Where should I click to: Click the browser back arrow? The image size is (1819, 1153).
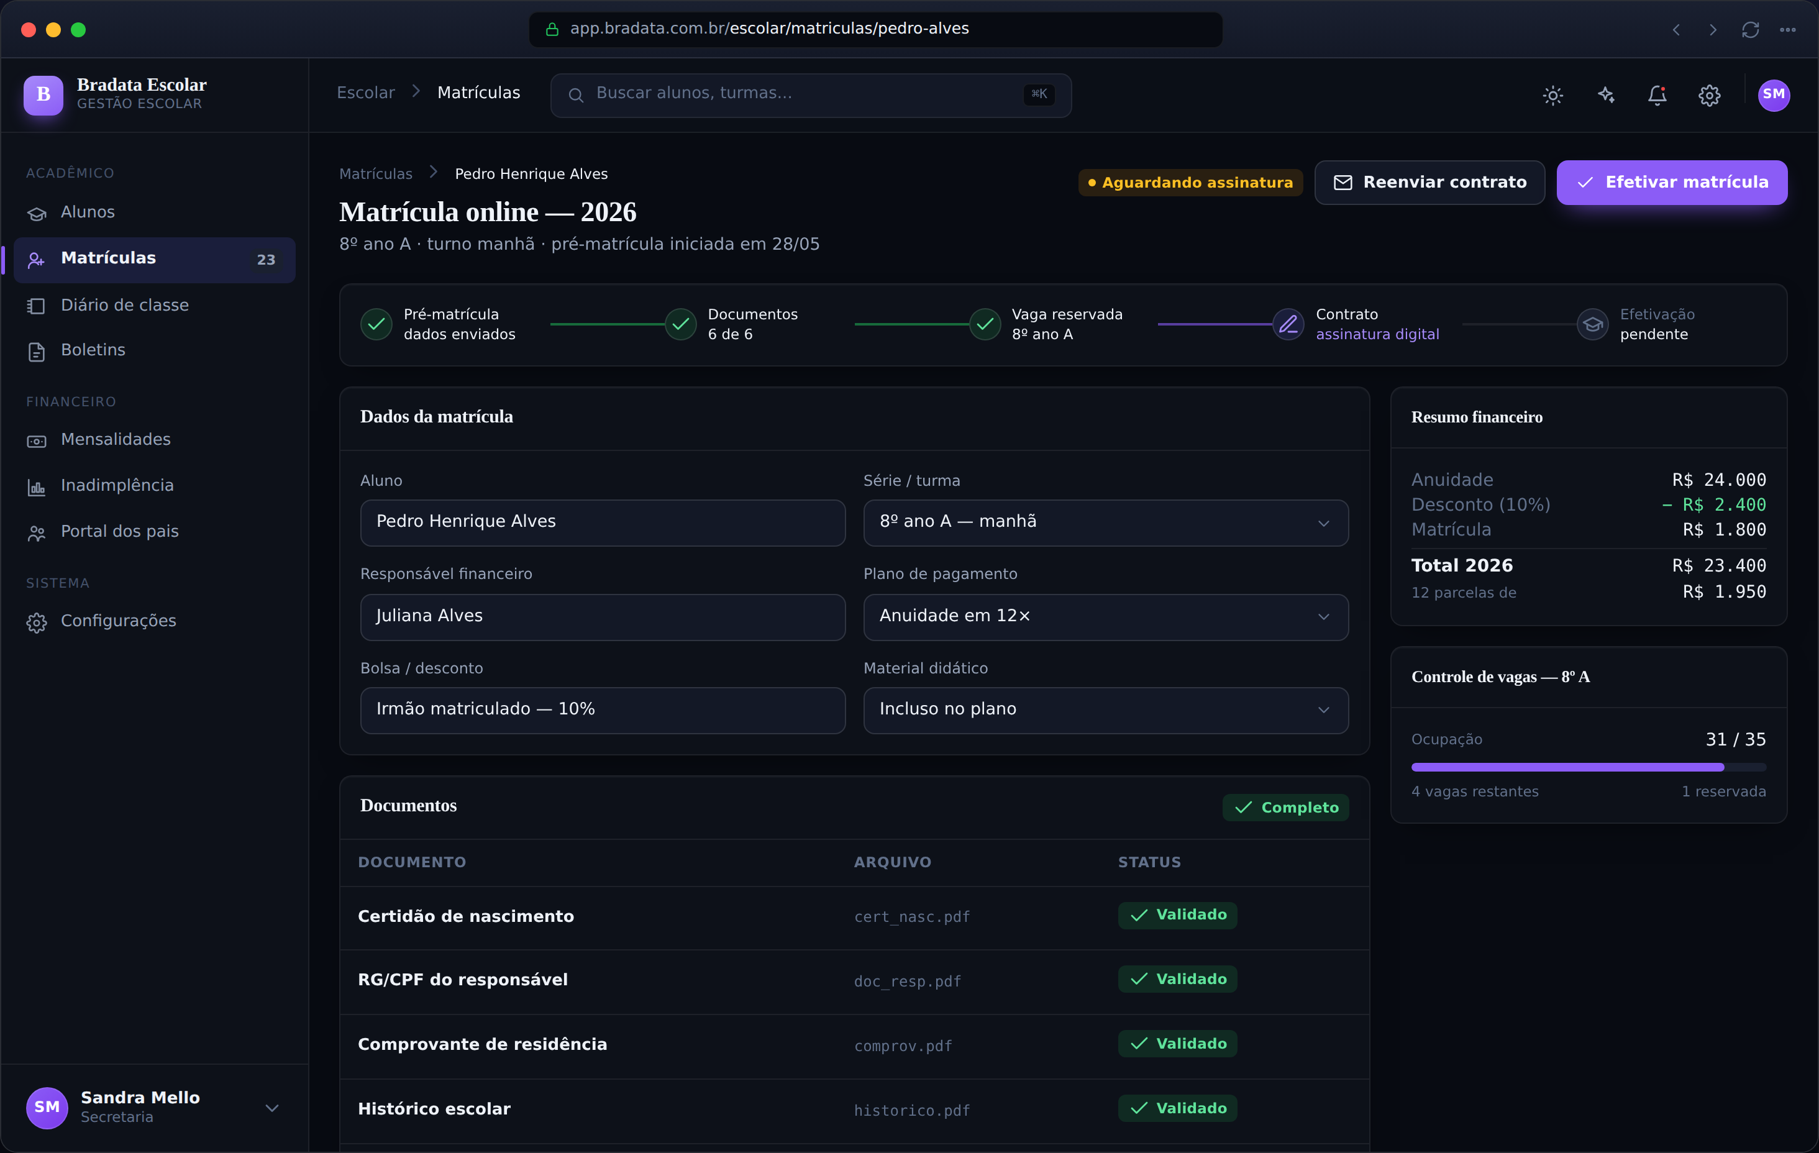1675,29
